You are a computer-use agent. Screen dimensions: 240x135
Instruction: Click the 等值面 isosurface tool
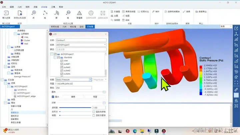point(79,13)
